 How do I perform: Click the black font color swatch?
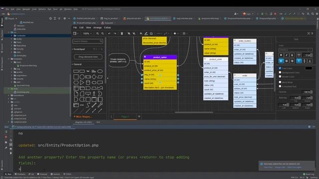[309, 68]
